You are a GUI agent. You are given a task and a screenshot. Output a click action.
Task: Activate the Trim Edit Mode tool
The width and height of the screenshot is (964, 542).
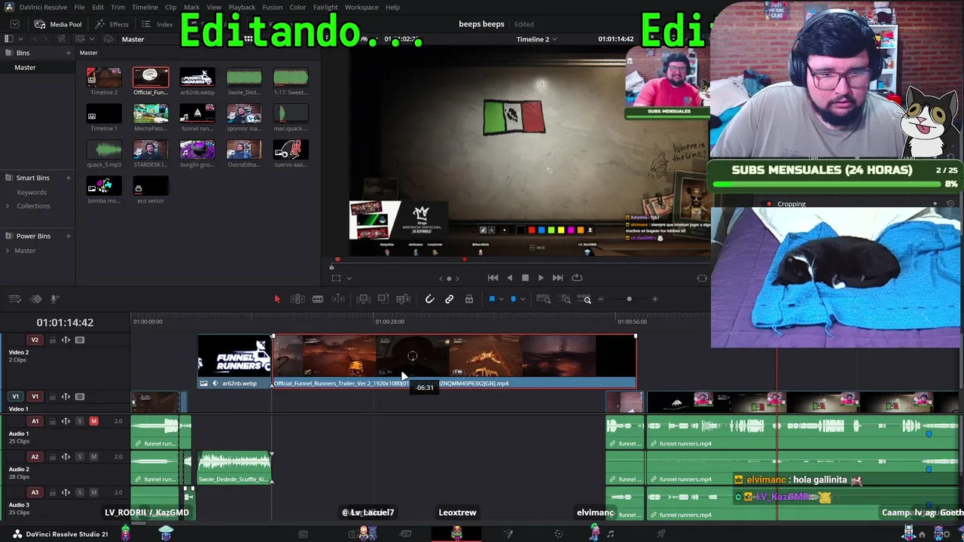pyautogui.click(x=297, y=299)
